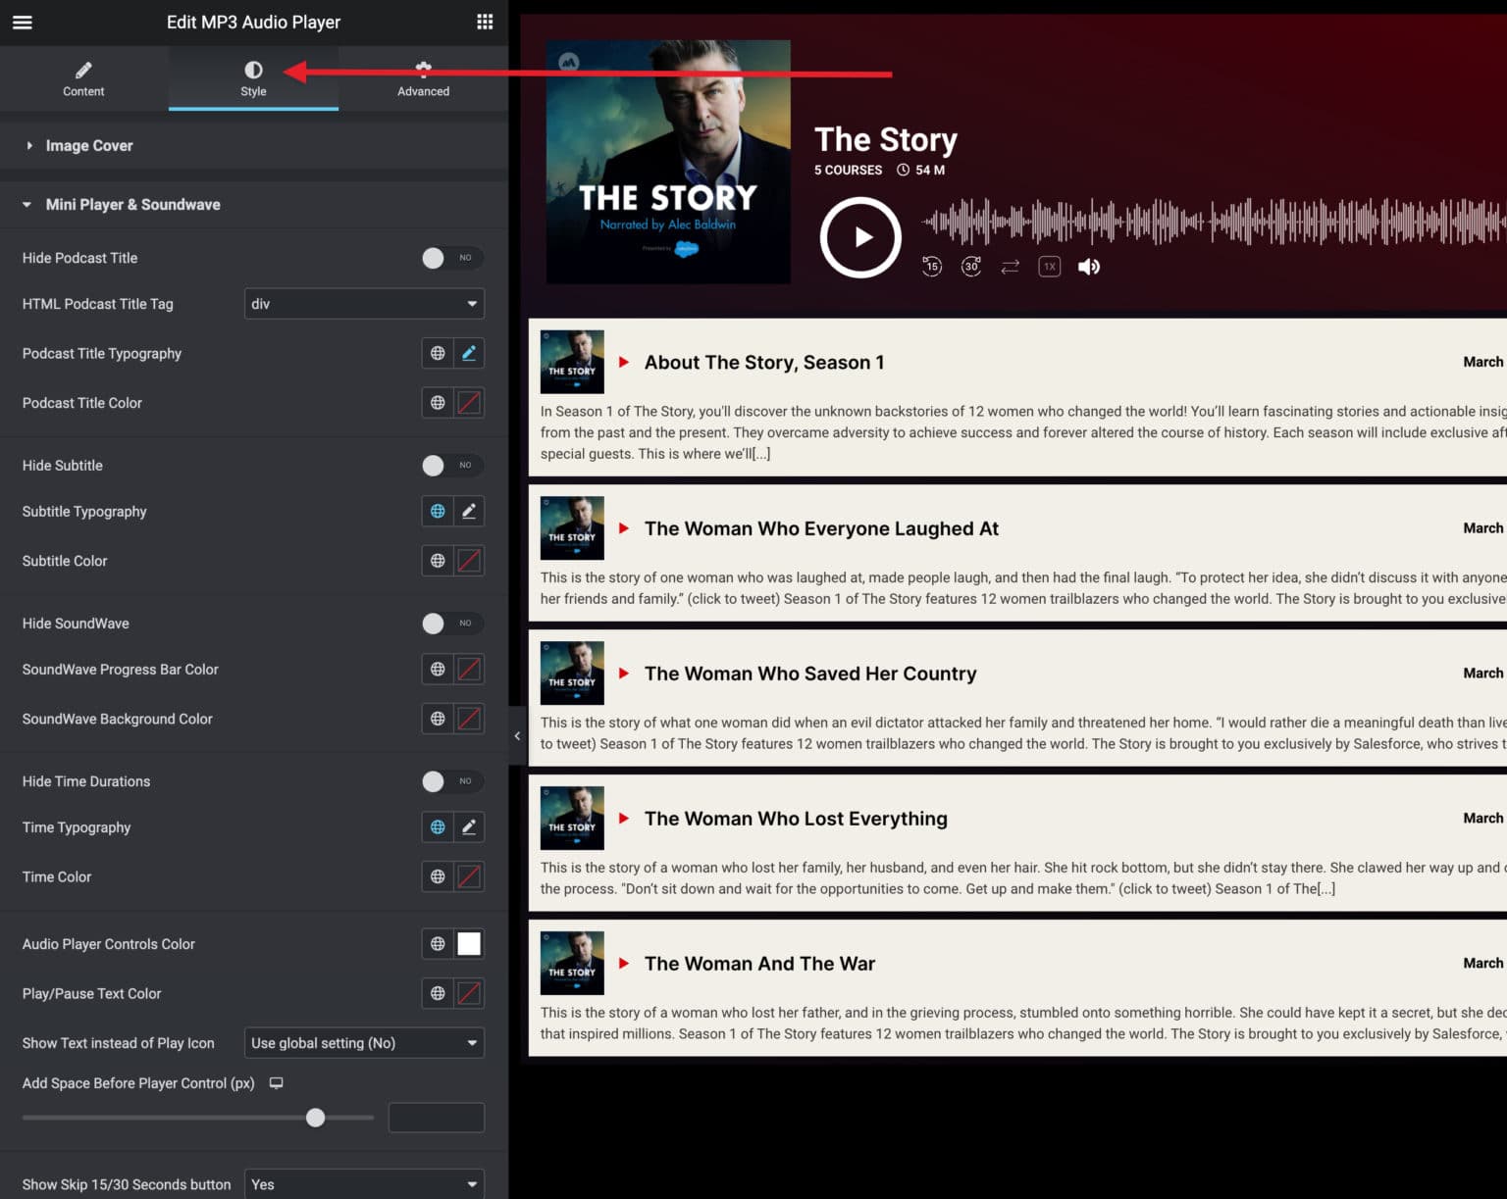The height and width of the screenshot is (1199, 1507).
Task: Open the Advanced tab
Action: 423,78
